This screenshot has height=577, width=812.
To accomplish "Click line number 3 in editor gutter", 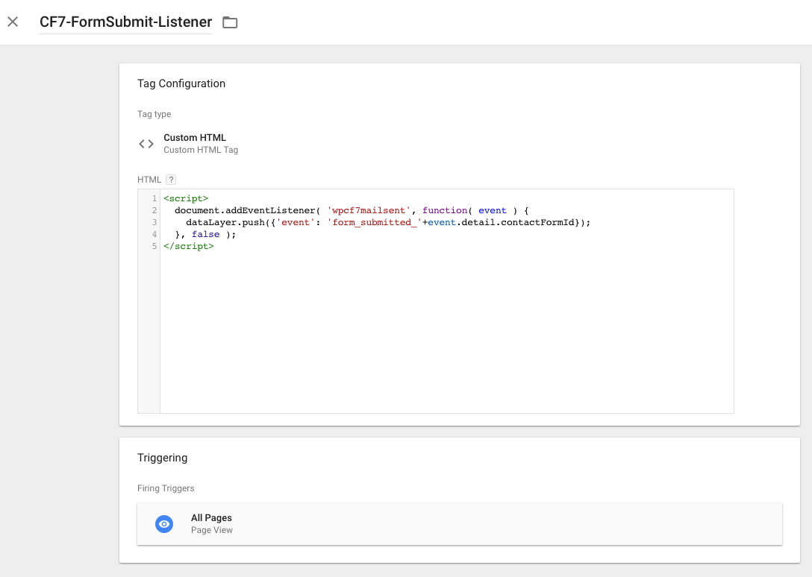I will coord(154,223).
